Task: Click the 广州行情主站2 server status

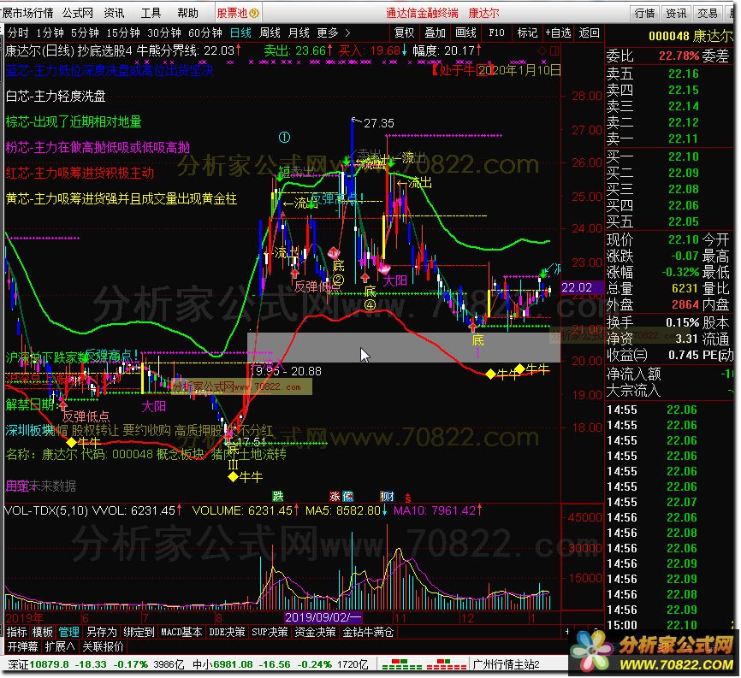Action: [x=507, y=664]
